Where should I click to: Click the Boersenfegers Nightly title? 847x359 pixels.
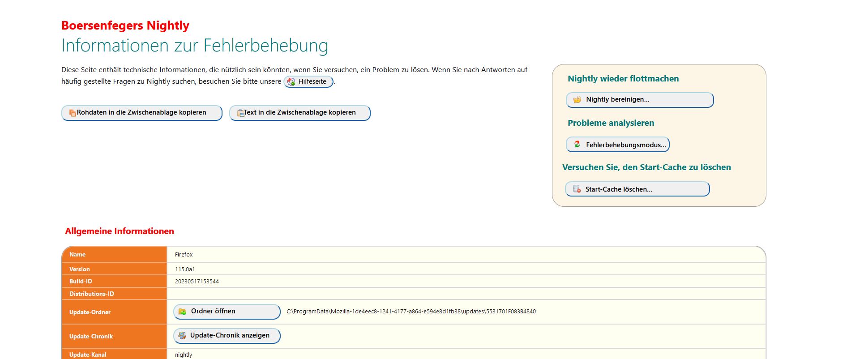point(125,26)
